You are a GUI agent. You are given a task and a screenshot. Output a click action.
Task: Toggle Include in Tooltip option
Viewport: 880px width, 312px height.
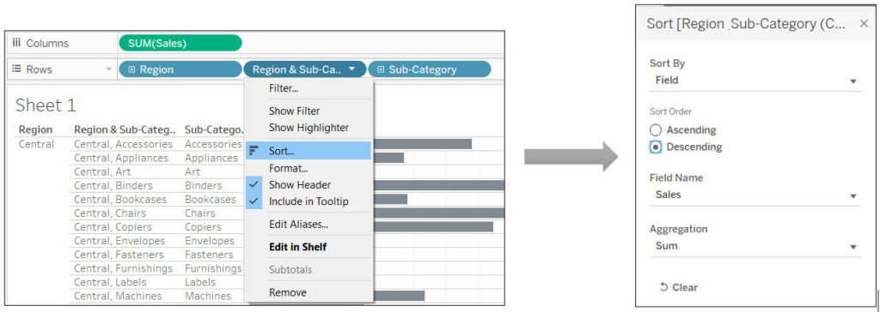pyautogui.click(x=309, y=201)
